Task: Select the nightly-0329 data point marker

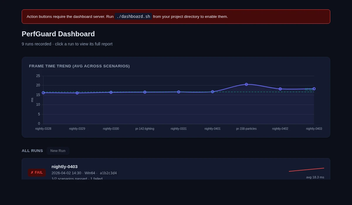Action: tap(77, 93)
